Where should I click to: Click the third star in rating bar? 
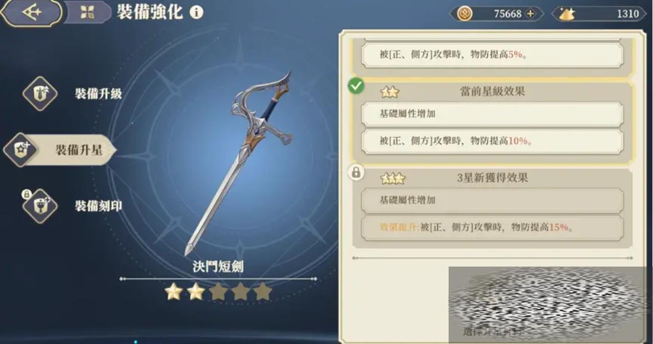pos(218,292)
